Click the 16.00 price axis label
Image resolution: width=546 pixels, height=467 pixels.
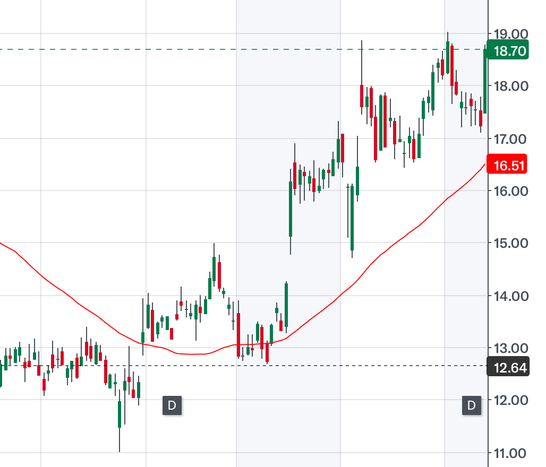[511, 191]
